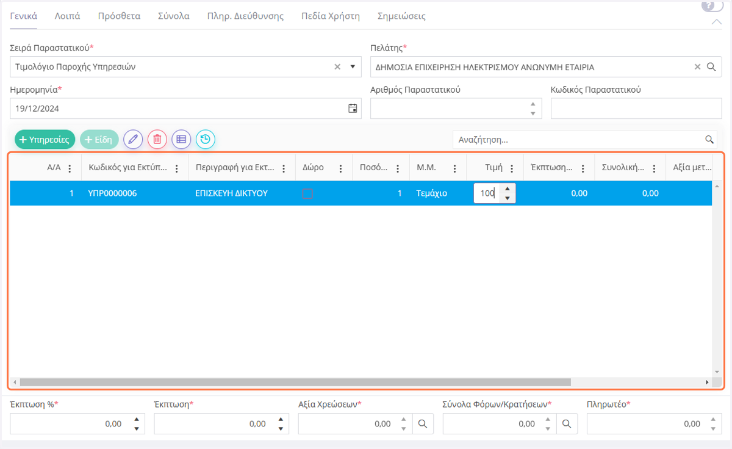This screenshot has height=449, width=732.
Task: Search for a customer in Πελάτης
Action: (x=711, y=67)
